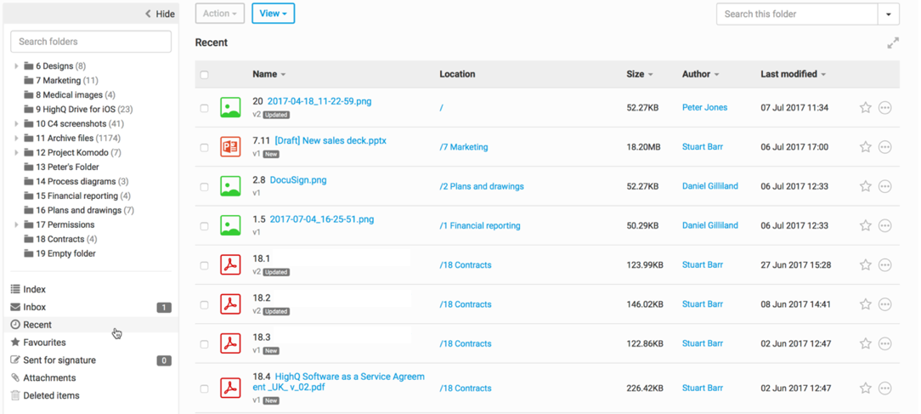921x414 pixels.
Task: Expand the 11 Archive files folder
Action: pyautogui.click(x=16, y=139)
